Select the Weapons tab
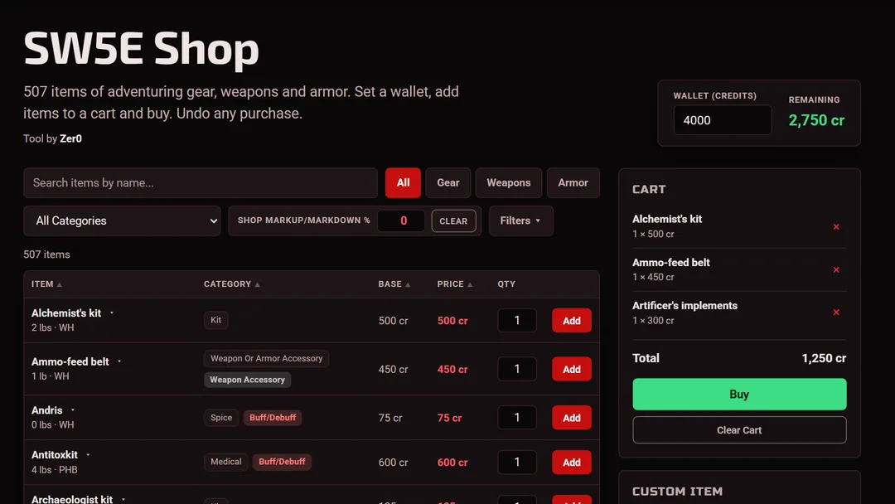This screenshot has height=504, width=895. (509, 182)
